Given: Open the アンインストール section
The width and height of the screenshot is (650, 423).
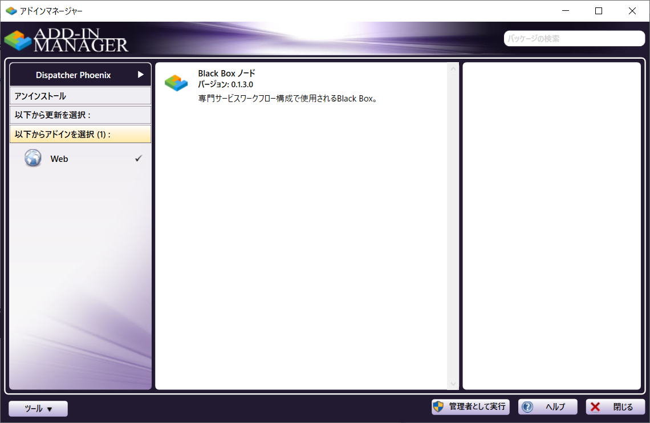Looking at the screenshot, I should tap(80, 96).
